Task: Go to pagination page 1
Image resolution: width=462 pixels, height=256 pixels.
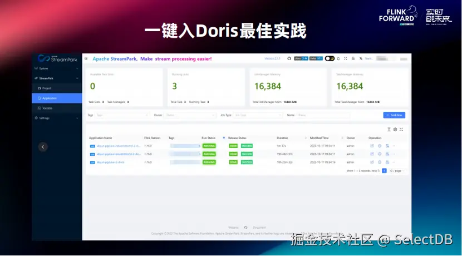Action: point(384,170)
